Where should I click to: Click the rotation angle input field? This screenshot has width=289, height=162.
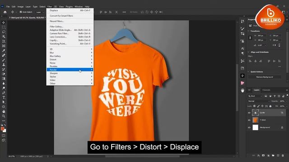tap(261, 45)
